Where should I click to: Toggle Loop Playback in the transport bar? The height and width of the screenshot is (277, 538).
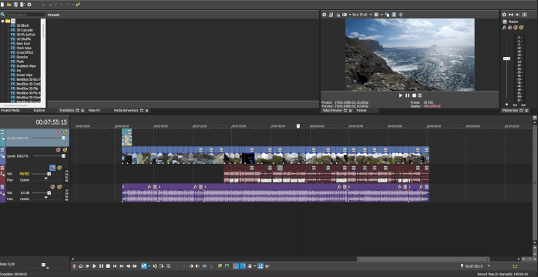81,266
